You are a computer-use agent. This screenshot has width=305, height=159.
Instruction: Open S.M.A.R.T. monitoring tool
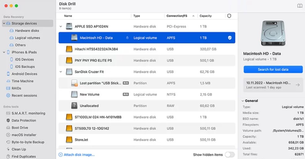pyautogui.click(x=28, y=113)
